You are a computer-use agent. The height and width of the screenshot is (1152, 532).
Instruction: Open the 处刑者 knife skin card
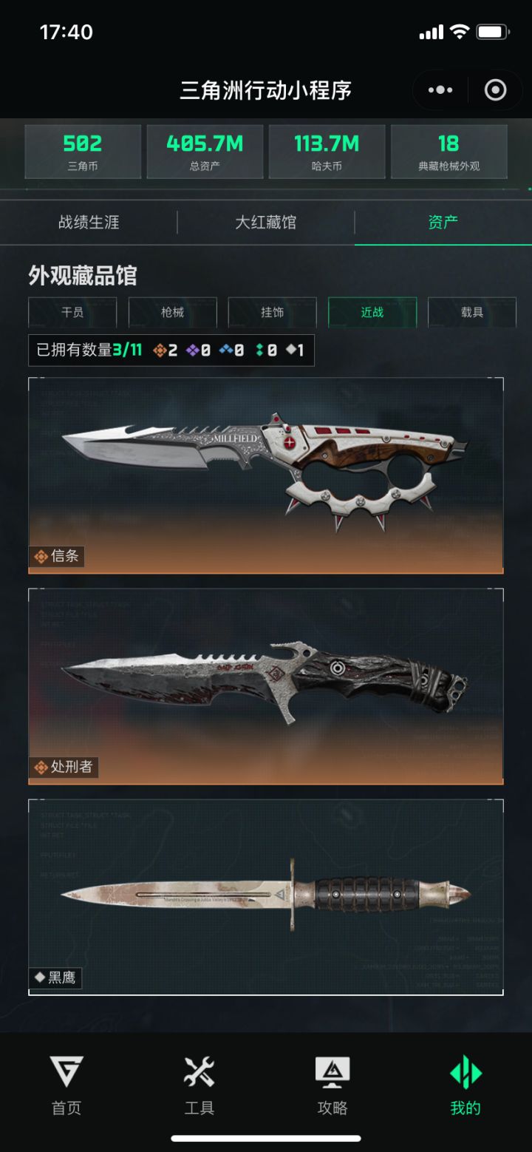click(x=266, y=686)
